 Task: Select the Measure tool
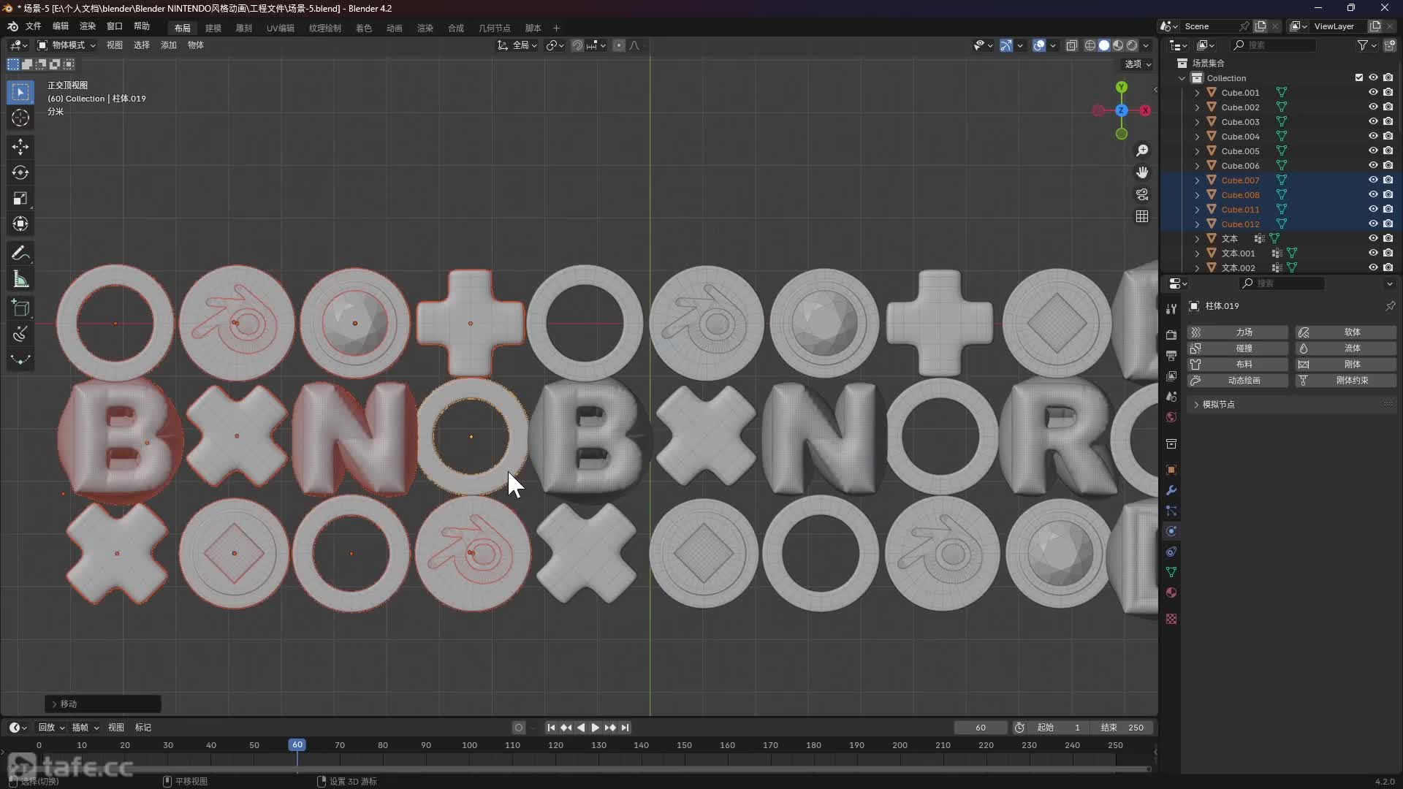pos(20,279)
